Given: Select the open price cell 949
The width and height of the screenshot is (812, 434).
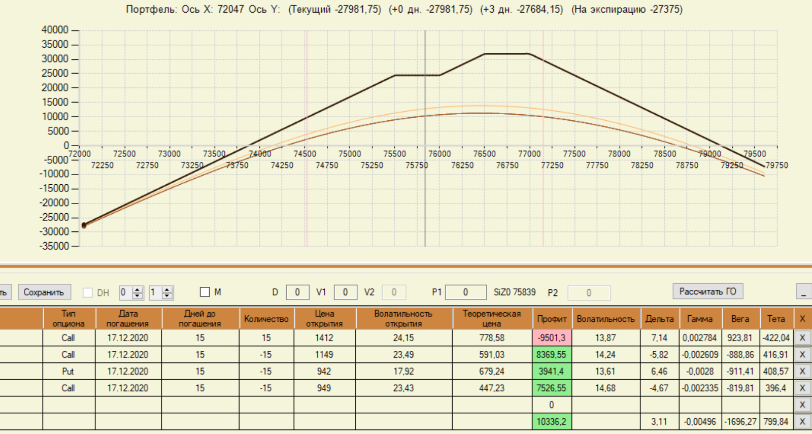Looking at the screenshot, I should pyautogui.click(x=324, y=388).
